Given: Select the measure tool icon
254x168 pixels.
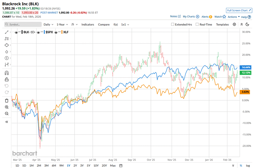Looking at the screenshot, I should coord(7,64).
